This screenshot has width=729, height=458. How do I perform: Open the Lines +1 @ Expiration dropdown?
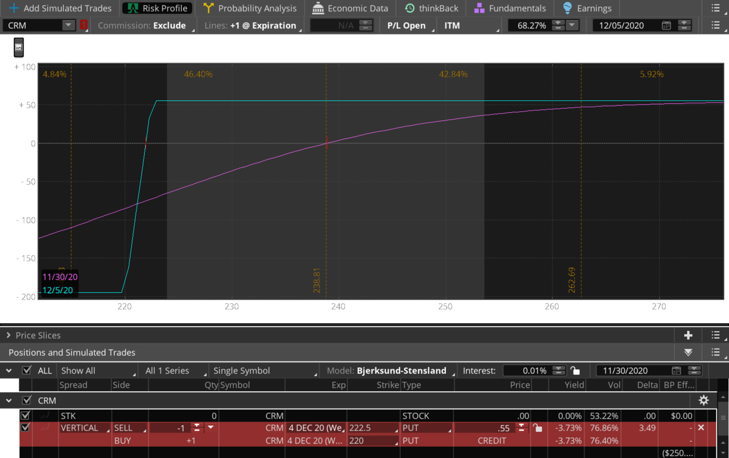[253, 26]
